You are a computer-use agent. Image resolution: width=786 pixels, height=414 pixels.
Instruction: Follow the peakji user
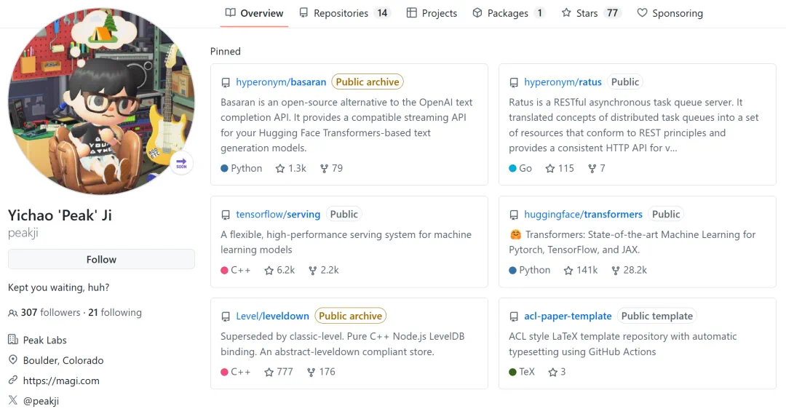(x=101, y=259)
